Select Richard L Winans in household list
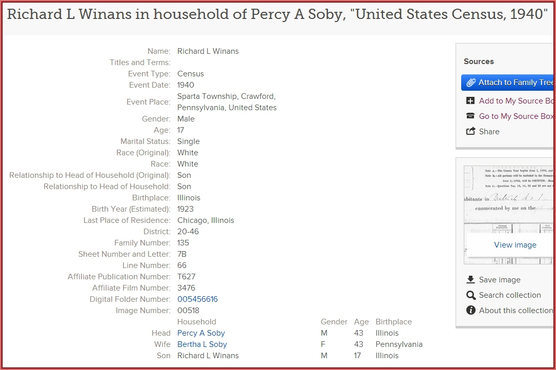Screen dimensions: 556x370 click(x=208, y=356)
